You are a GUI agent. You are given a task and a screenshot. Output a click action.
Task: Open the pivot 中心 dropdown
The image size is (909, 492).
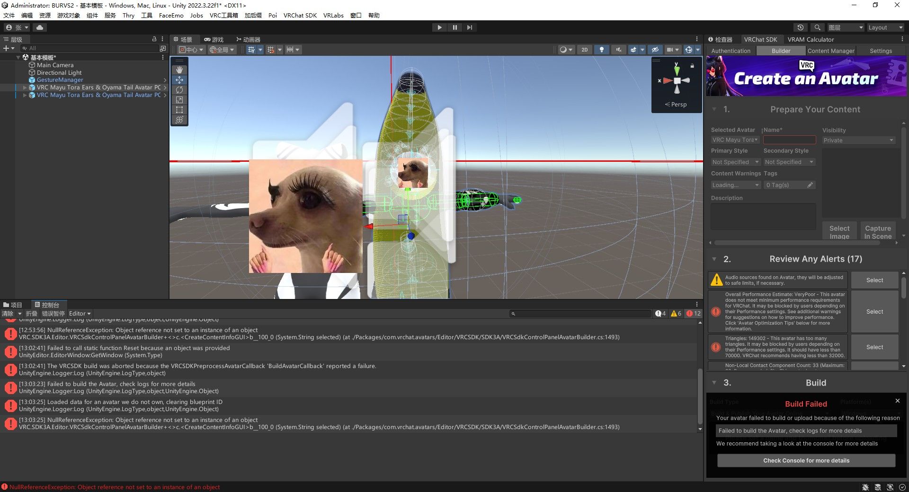pyautogui.click(x=191, y=50)
